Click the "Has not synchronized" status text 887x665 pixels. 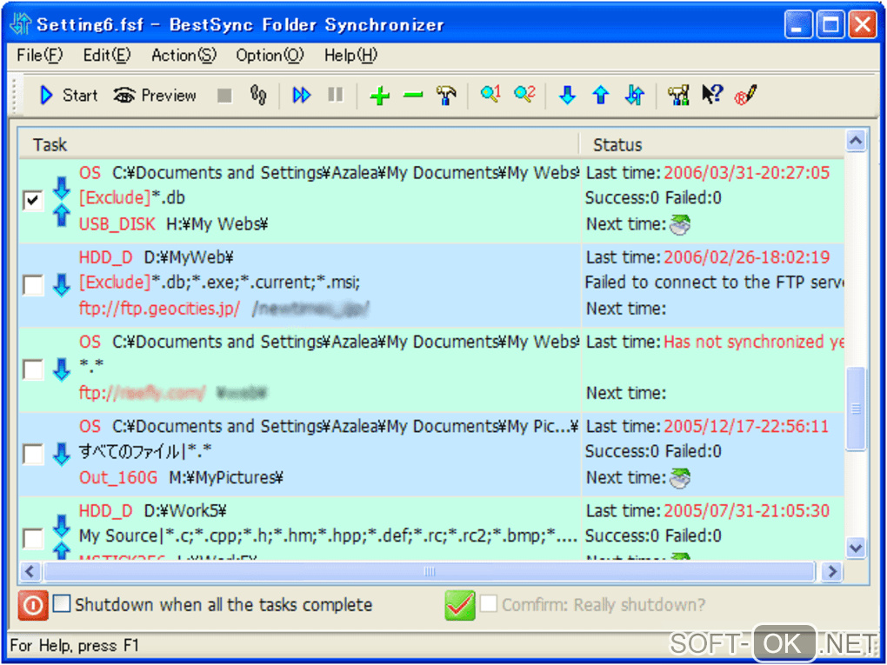click(753, 342)
